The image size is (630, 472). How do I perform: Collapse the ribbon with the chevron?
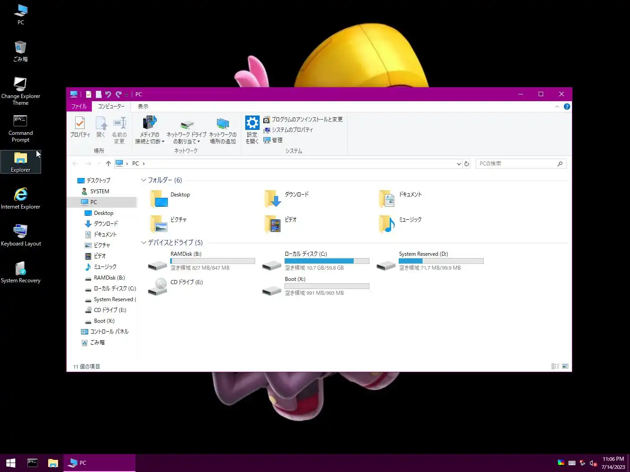tap(557, 107)
